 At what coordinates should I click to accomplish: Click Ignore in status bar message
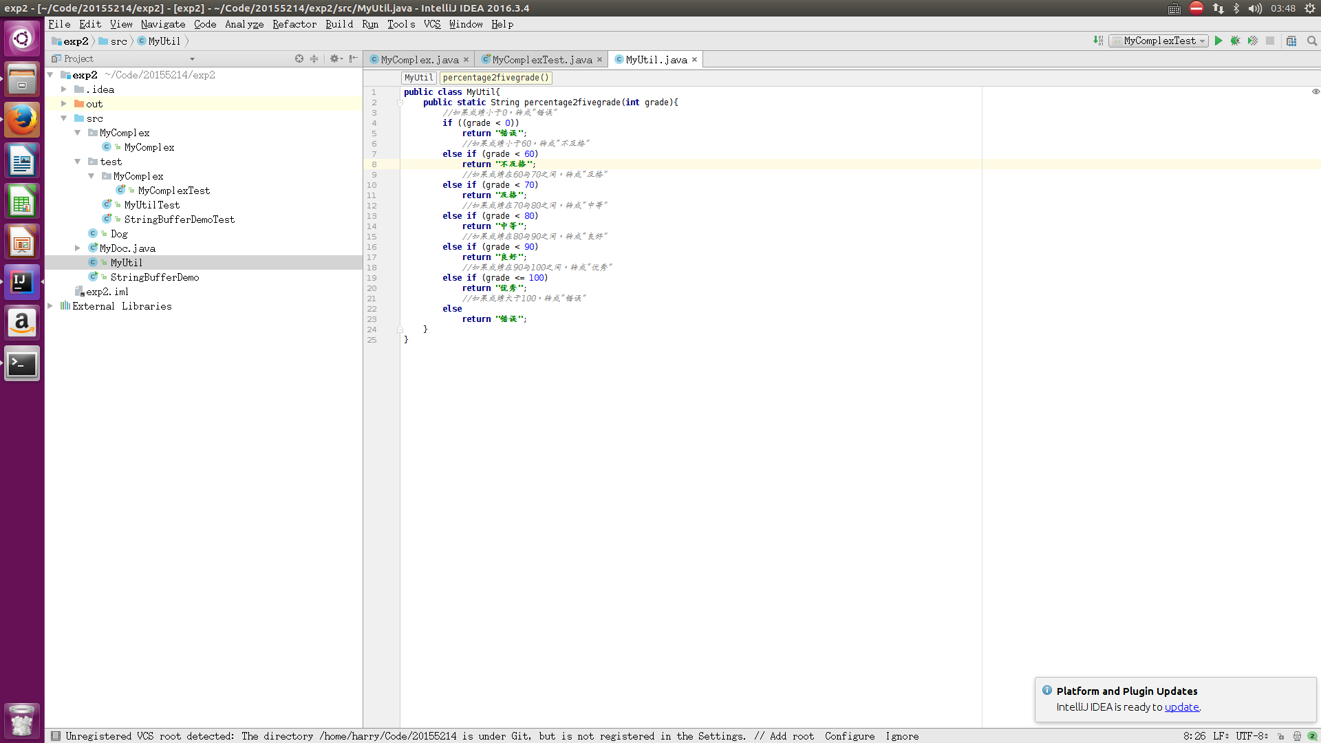[x=902, y=736]
